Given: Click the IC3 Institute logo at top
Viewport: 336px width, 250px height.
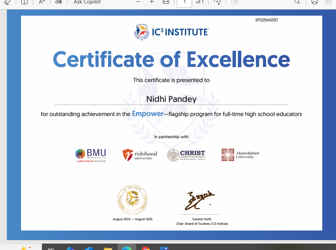Looking at the screenshot, I should pos(171,32).
